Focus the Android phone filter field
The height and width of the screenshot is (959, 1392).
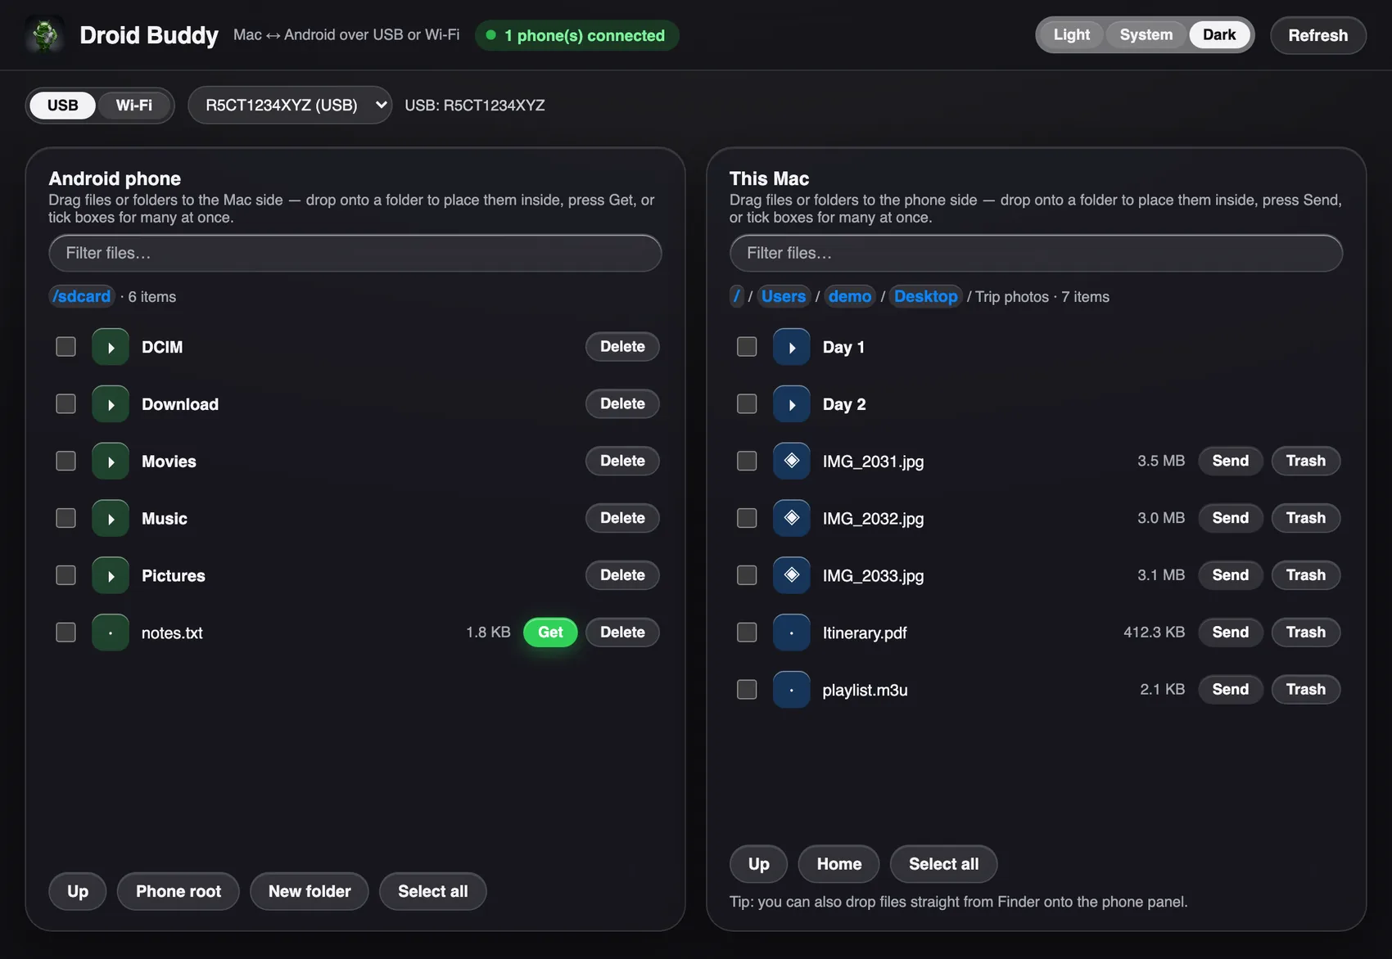355,253
